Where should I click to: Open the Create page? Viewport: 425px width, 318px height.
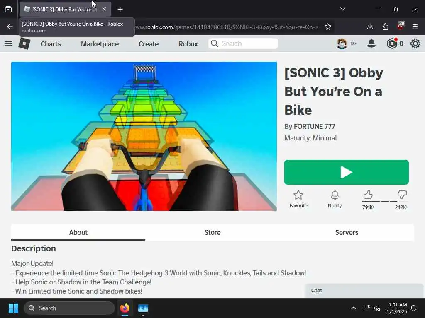[149, 44]
